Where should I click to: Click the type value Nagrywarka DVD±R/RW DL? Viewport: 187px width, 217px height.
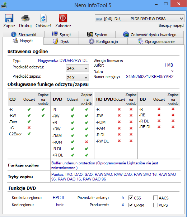pos(63,61)
